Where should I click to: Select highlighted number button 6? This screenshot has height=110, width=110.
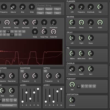[8, 32]
